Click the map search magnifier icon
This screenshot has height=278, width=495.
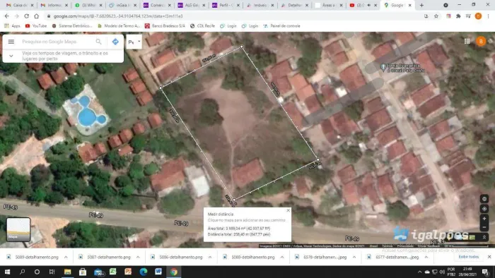[x=98, y=42]
